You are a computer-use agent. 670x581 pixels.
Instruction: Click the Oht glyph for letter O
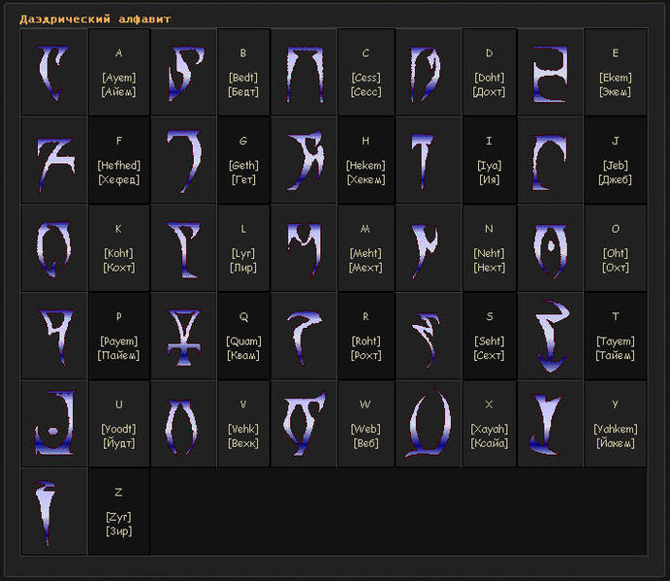551,247
